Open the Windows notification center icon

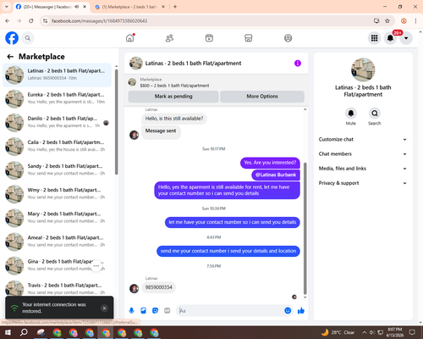coord(412,332)
